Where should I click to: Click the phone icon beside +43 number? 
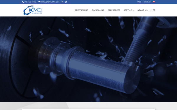pyautogui.click(x=23, y=2)
